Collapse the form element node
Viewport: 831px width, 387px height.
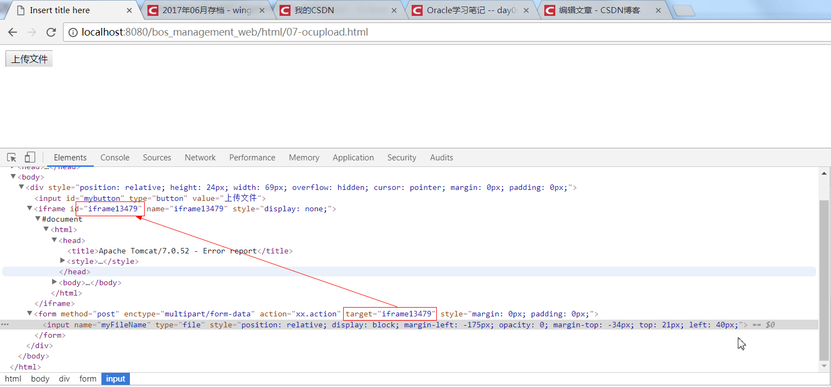[x=29, y=314]
